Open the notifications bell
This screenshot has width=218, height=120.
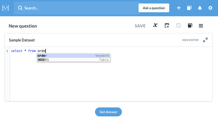[200, 8]
